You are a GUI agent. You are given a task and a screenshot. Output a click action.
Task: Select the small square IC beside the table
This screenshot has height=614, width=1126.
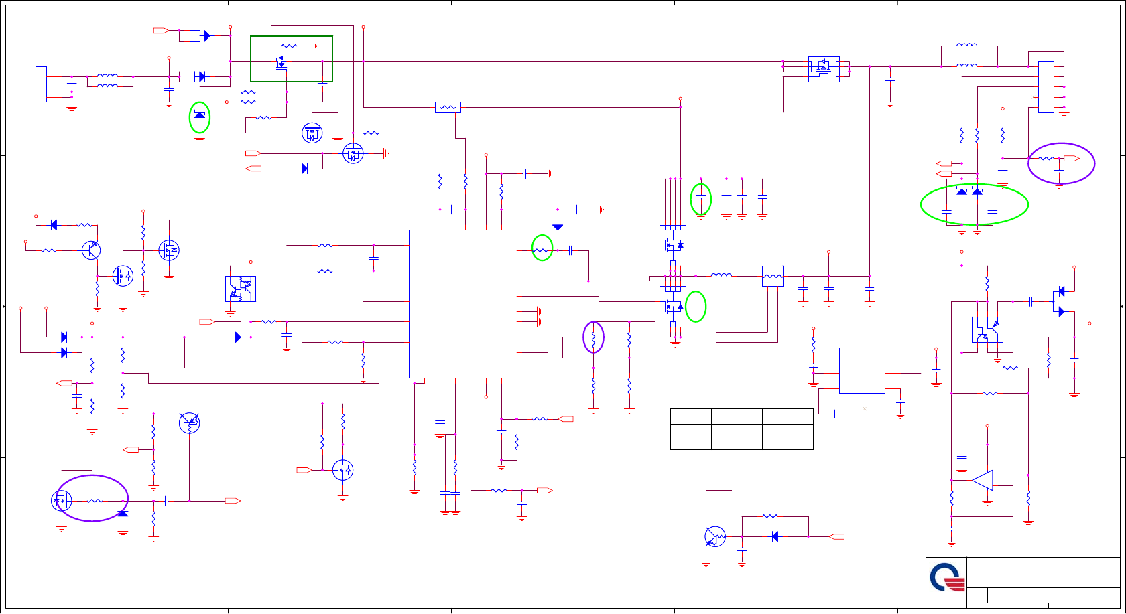(x=862, y=370)
